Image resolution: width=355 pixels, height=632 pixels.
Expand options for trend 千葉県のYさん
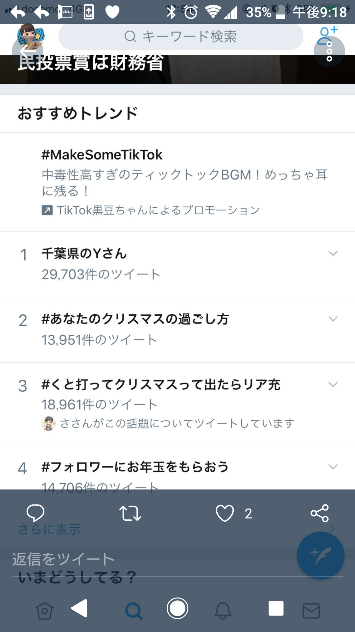pyautogui.click(x=333, y=253)
